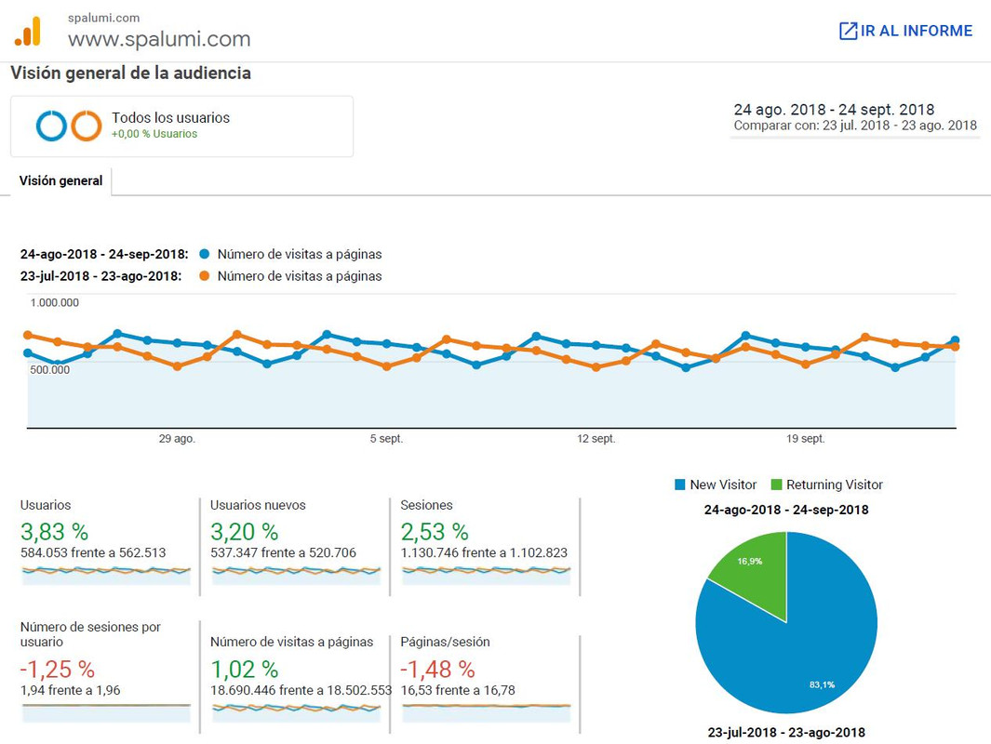Viewport: 991px width, 744px height.
Task: Click the external-link icon beside IR AL INFORME
Action: coord(848,31)
